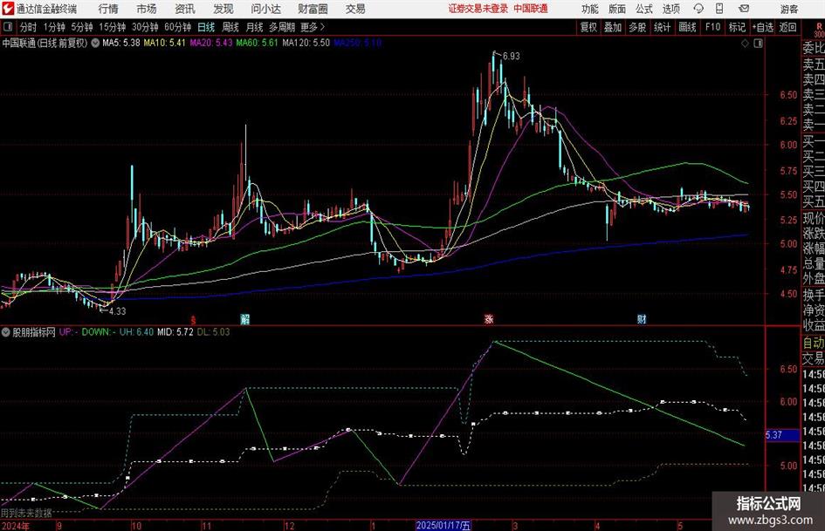Viewport: 825px width, 531px height.
Task: Add stock via +自选 button
Action: [763, 27]
